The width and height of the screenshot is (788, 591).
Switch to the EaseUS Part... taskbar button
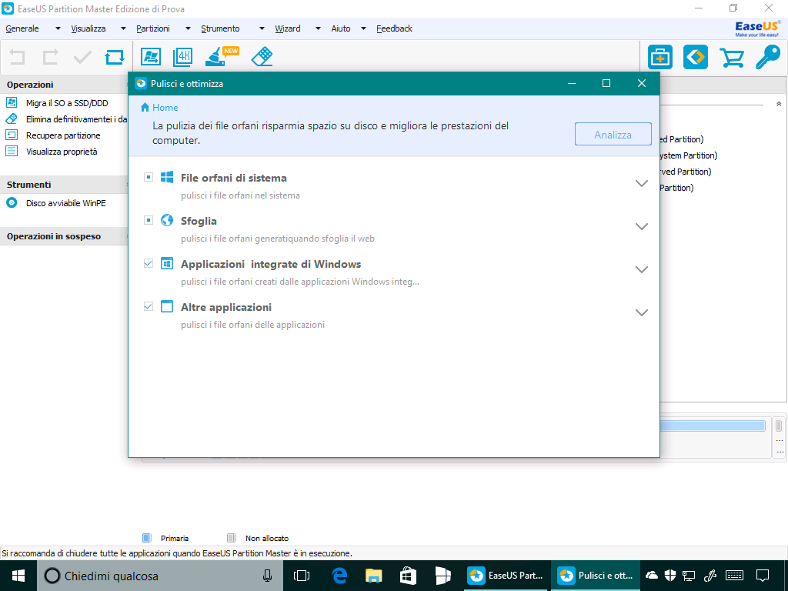506,576
